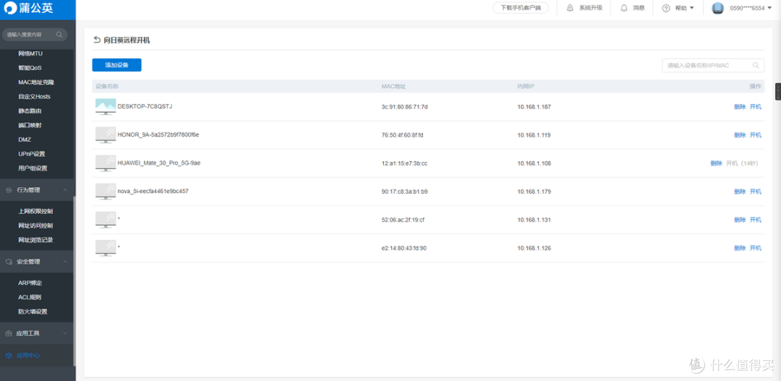Click MAC address 3c:91:80:86:71:7d
This screenshot has width=781, height=381.
[404, 106]
